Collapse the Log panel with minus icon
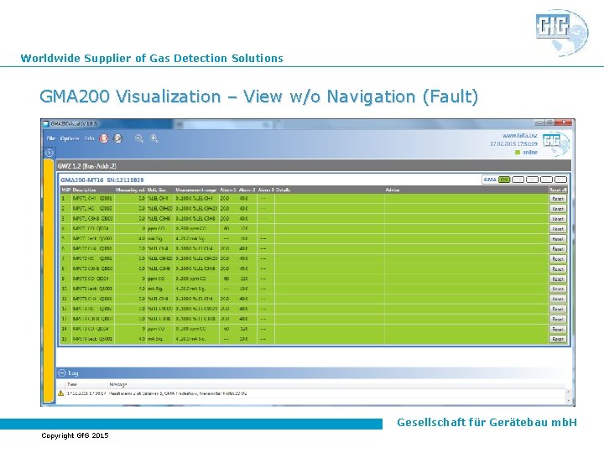Viewport: 604px width, 453px height. point(61,372)
